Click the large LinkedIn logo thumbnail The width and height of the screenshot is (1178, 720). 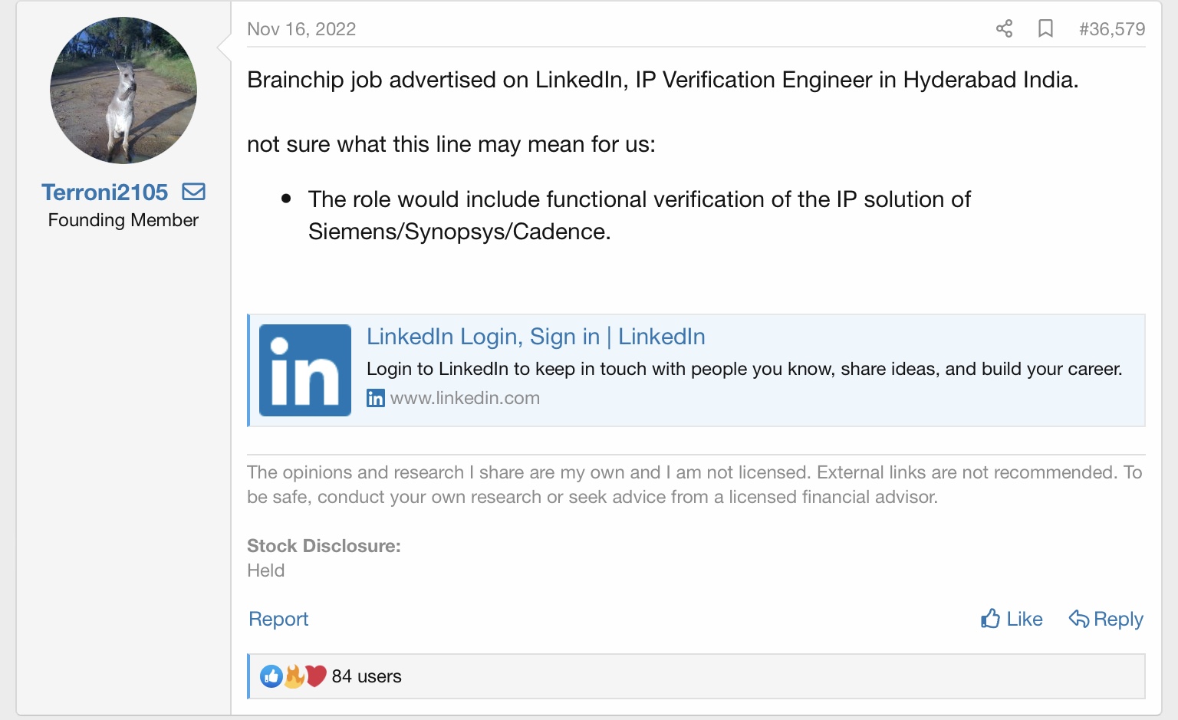tap(305, 370)
